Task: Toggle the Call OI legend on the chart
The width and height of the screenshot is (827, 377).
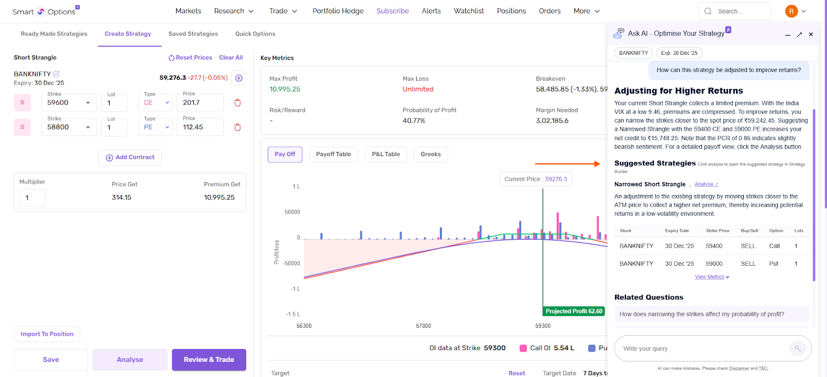Action: pyautogui.click(x=523, y=348)
